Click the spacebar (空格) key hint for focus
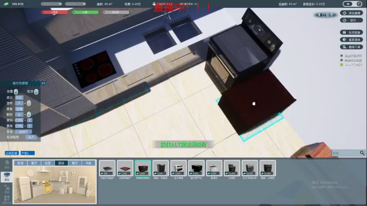This screenshot has height=206, width=367. pyautogui.click(x=19, y=109)
